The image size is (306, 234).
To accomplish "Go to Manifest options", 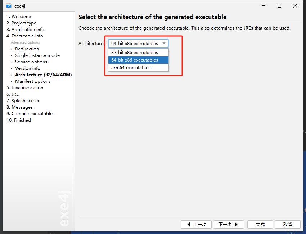I will pos(33,81).
